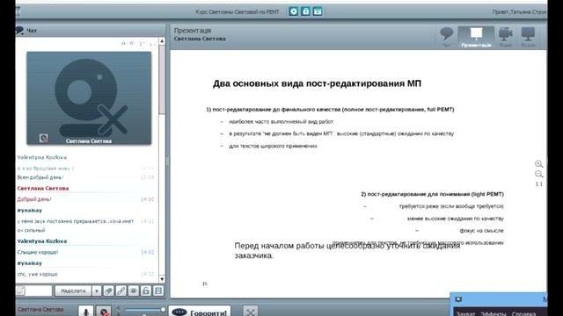Click slide title 'Два основных вида пост-редактирования МП'
The height and width of the screenshot is (316, 563).
[317, 83]
